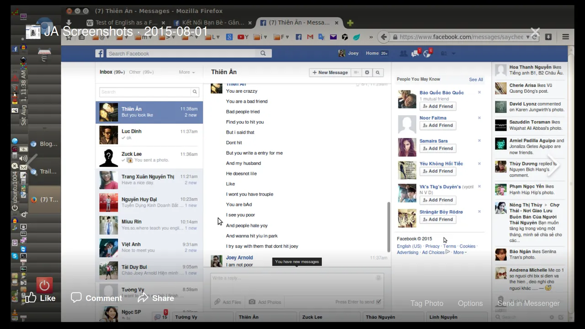Add Noor Faitma as friend
The height and width of the screenshot is (329, 585).
[x=438, y=125]
